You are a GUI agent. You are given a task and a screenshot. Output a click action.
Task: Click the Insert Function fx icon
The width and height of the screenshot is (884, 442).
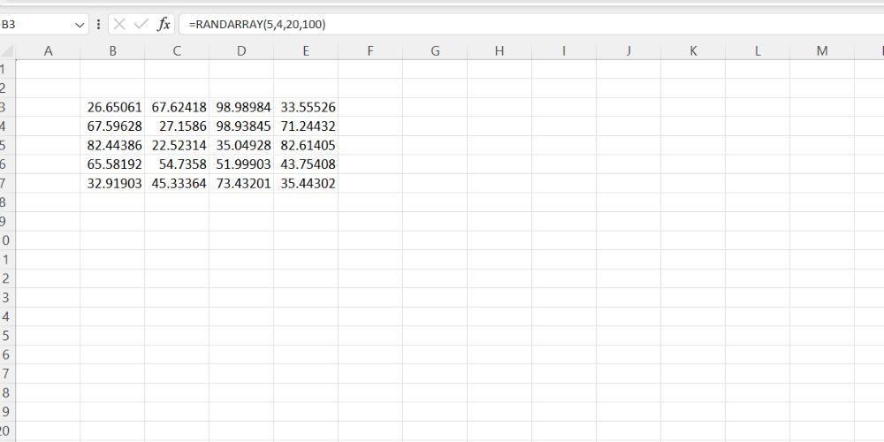pos(164,24)
